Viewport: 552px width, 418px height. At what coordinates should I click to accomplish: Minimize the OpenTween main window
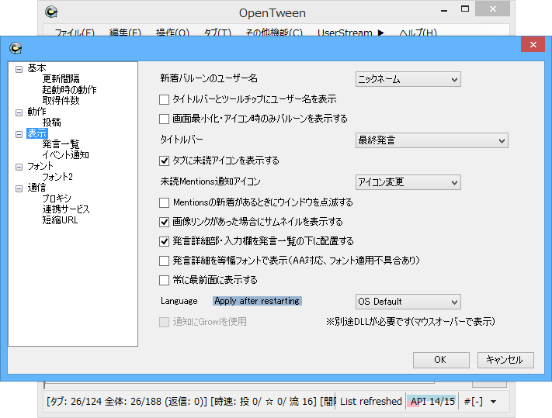point(444,10)
